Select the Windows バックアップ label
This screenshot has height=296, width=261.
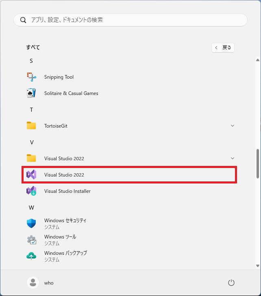coord(66,253)
